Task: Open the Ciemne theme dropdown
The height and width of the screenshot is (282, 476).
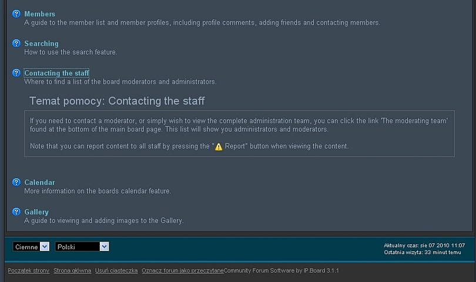Action: pyautogui.click(x=31, y=247)
